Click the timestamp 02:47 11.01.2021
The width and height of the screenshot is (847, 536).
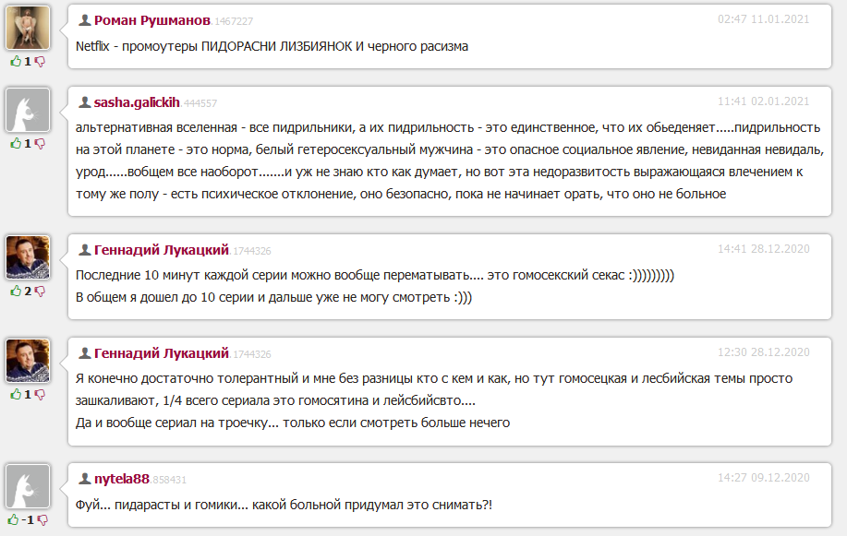(763, 19)
